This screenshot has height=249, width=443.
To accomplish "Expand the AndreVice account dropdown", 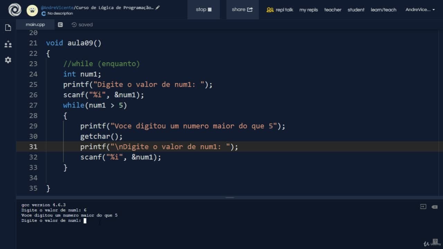I will (x=420, y=10).
